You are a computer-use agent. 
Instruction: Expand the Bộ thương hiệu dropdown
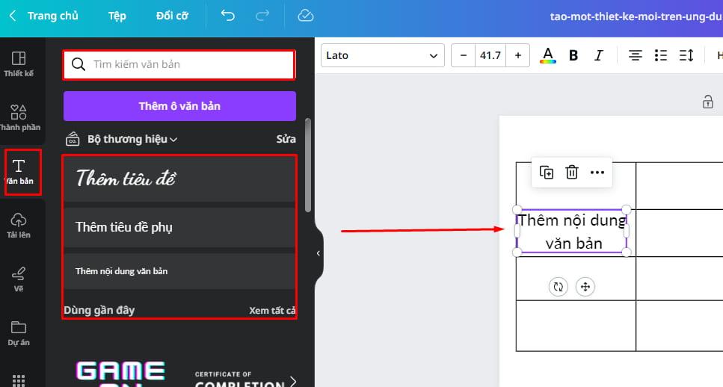point(132,139)
